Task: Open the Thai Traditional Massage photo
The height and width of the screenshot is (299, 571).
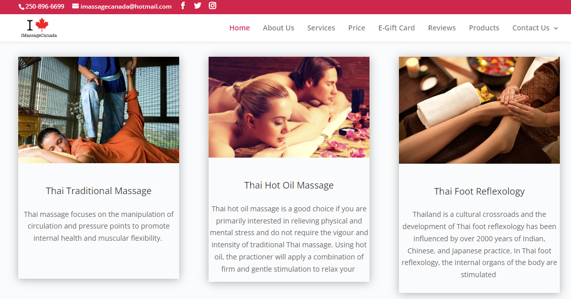Action: 98,110
